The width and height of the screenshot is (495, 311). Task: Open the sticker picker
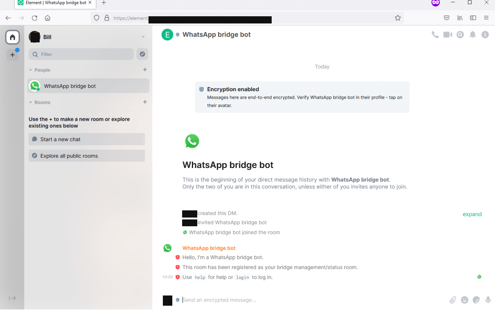(x=476, y=300)
